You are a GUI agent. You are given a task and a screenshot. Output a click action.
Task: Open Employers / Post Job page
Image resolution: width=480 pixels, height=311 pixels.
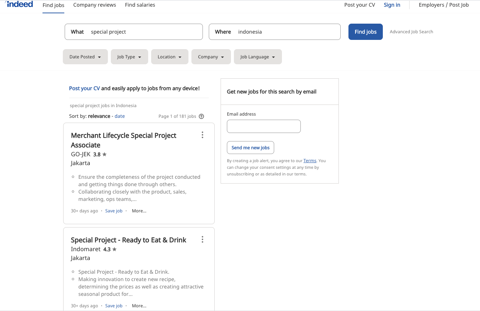tap(444, 5)
